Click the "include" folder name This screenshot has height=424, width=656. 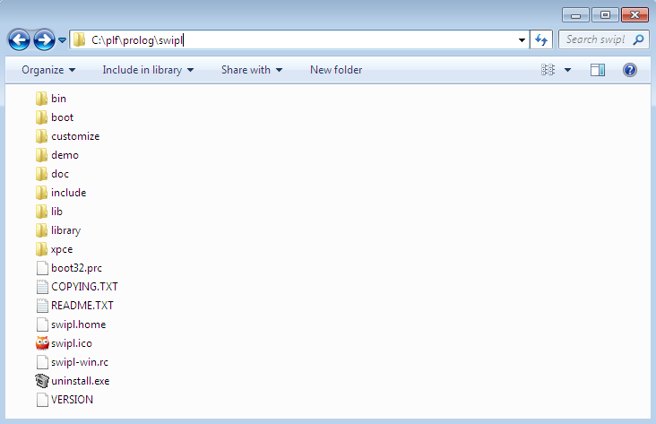coord(69,193)
